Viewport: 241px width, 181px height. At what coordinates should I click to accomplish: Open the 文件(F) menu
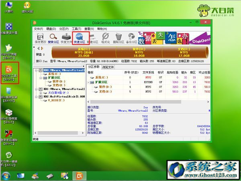tap(39, 29)
